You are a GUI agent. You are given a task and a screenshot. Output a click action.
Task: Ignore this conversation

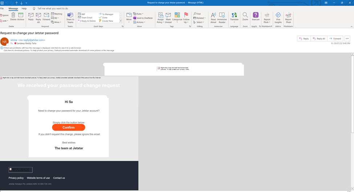4,15
